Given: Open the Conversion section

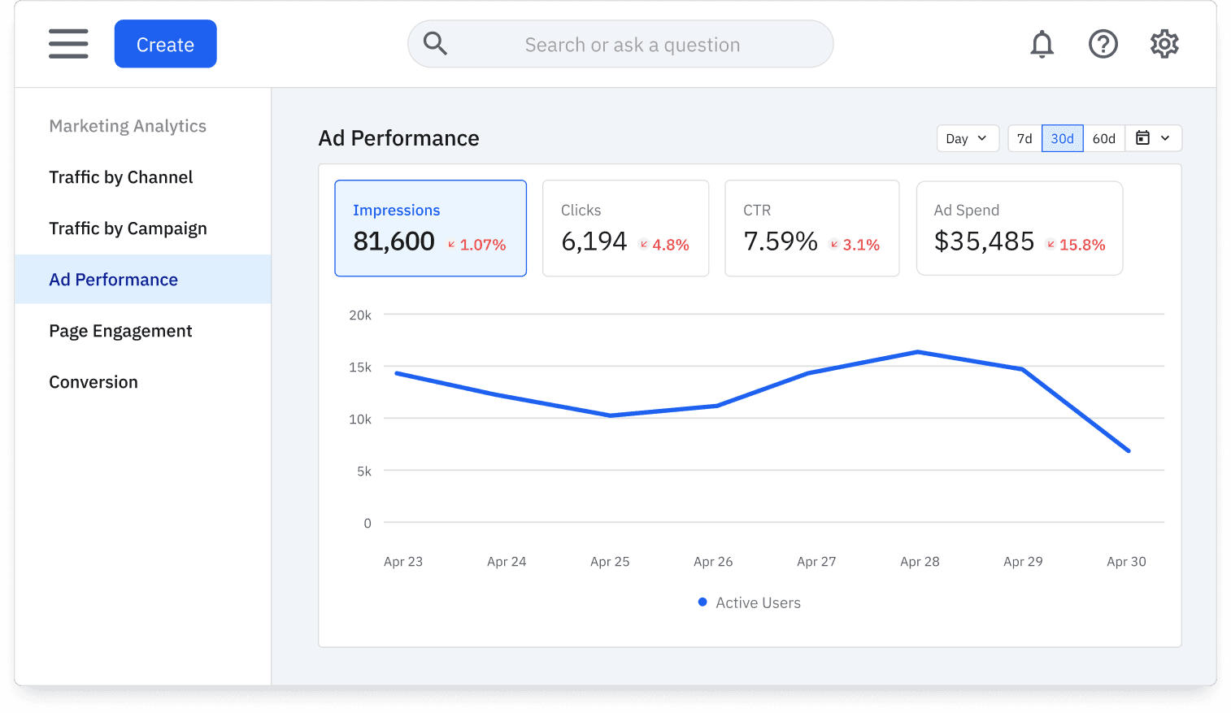Looking at the screenshot, I should 94,381.
